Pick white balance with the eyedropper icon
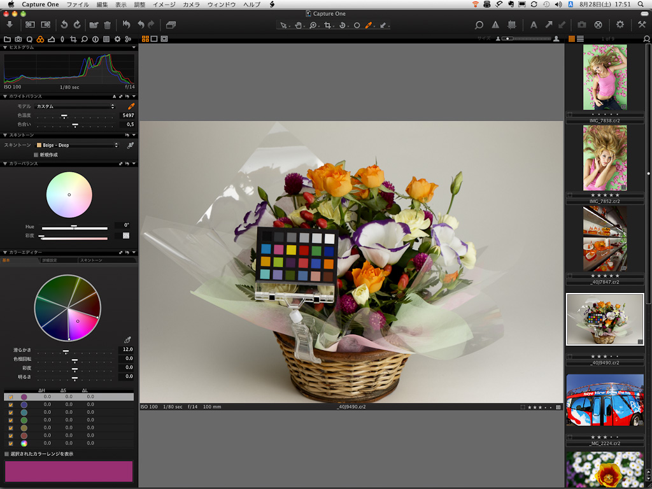This screenshot has height=489, width=652. tap(131, 106)
